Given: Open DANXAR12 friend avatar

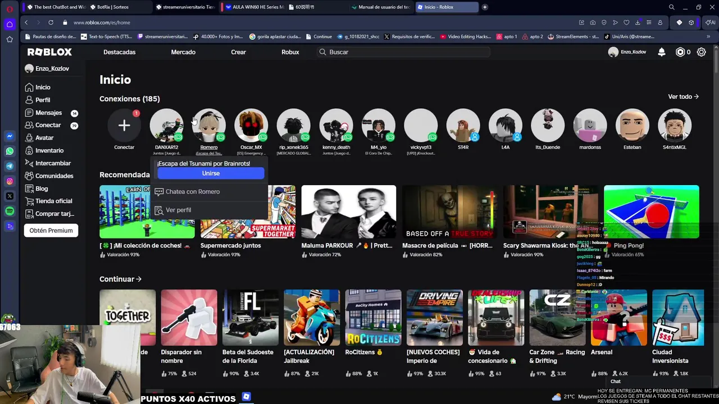Looking at the screenshot, I should [166, 125].
